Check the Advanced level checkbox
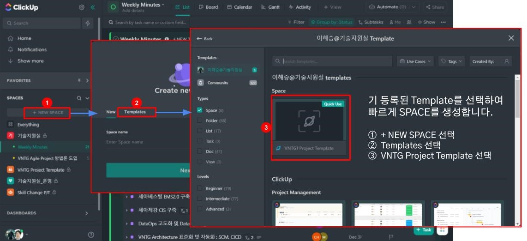The width and height of the screenshot is (527, 241). click(x=200, y=209)
